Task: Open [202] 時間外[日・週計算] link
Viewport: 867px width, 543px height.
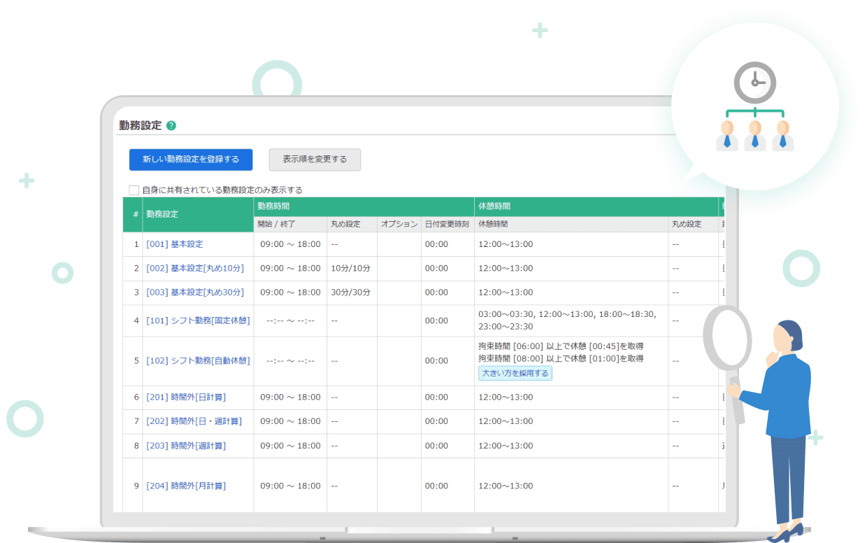Action: [194, 421]
